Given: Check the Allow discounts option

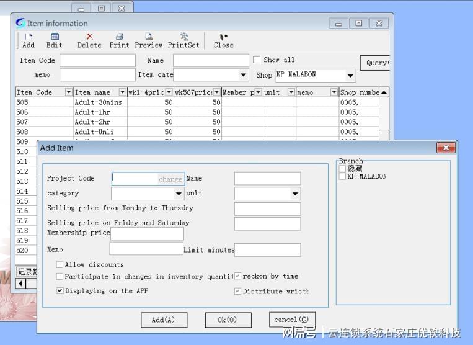Looking at the screenshot, I should [60, 265].
